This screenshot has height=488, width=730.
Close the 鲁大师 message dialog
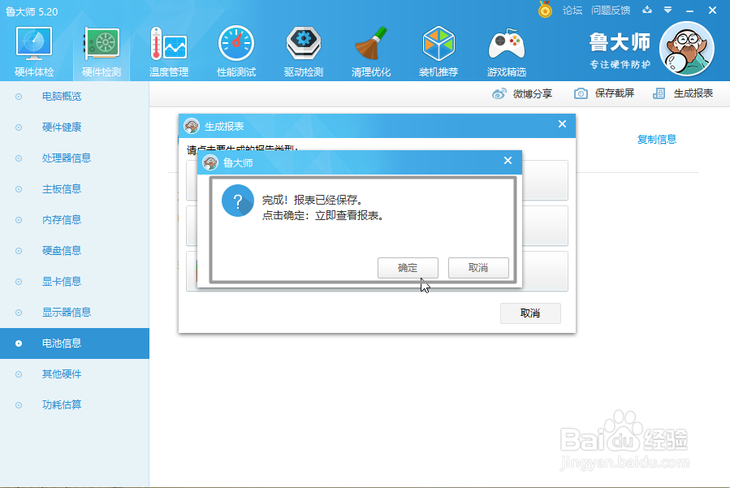[x=508, y=161]
